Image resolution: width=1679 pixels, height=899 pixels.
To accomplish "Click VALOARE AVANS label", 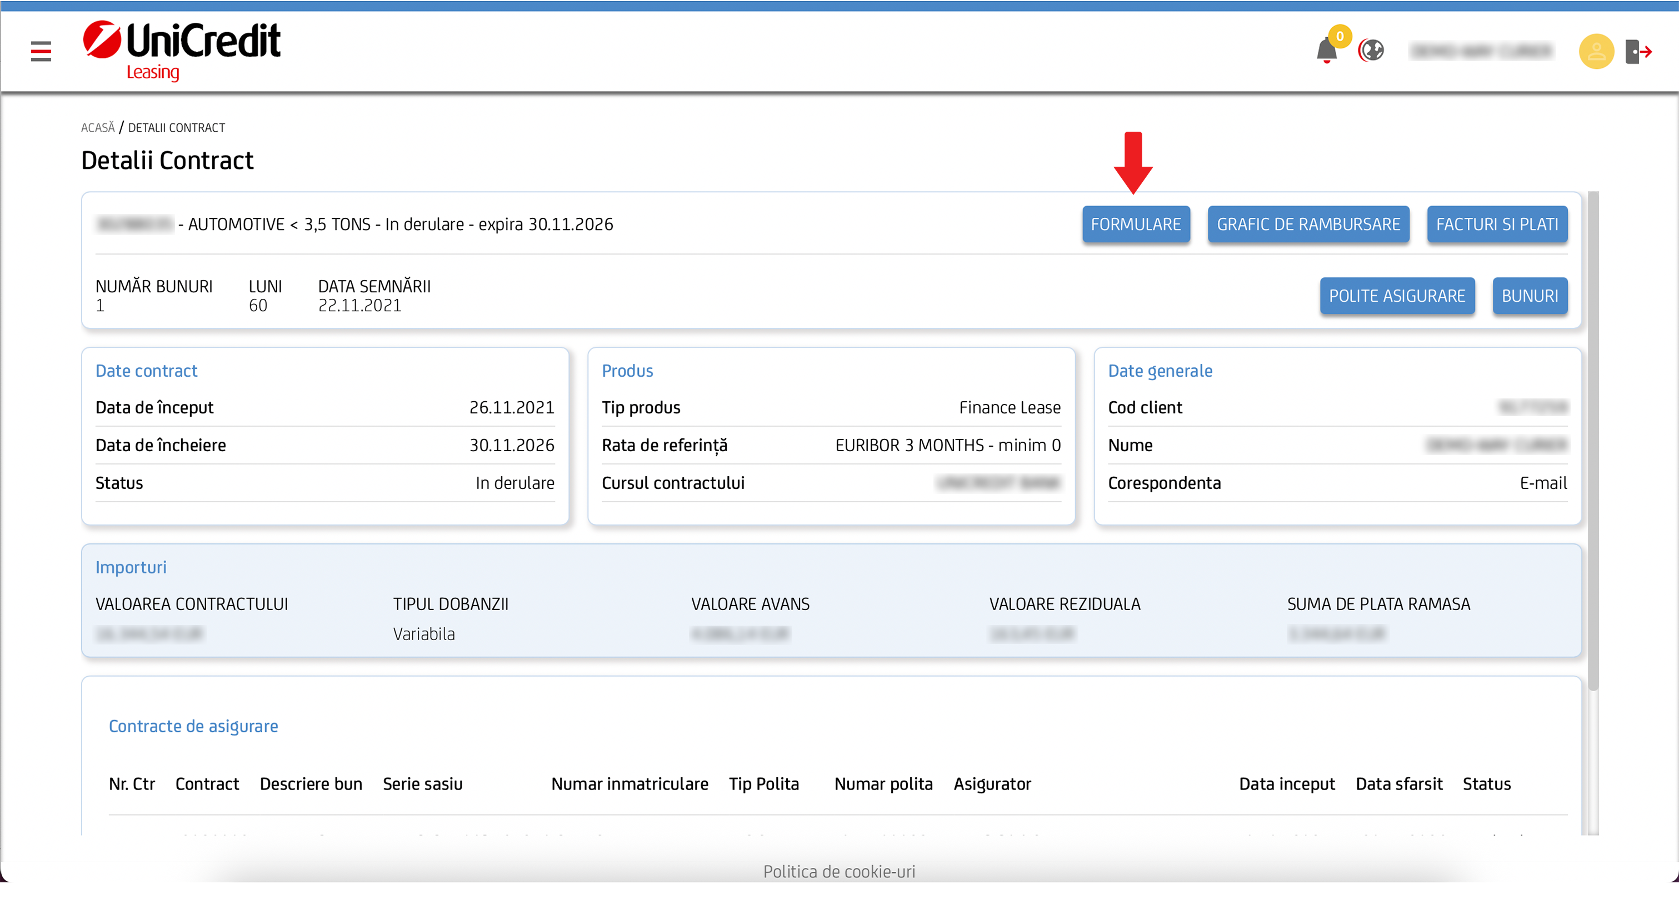I will tap(750, 605).
